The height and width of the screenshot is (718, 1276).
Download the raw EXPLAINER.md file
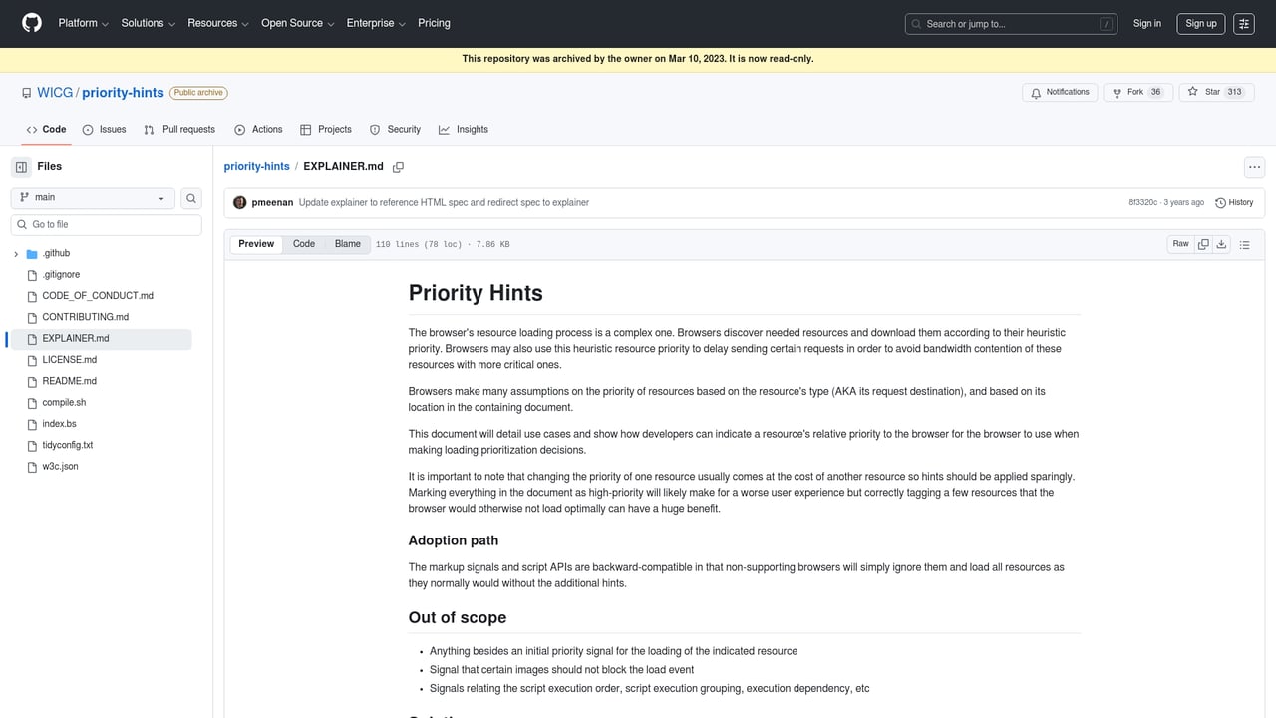[1221, 244]
